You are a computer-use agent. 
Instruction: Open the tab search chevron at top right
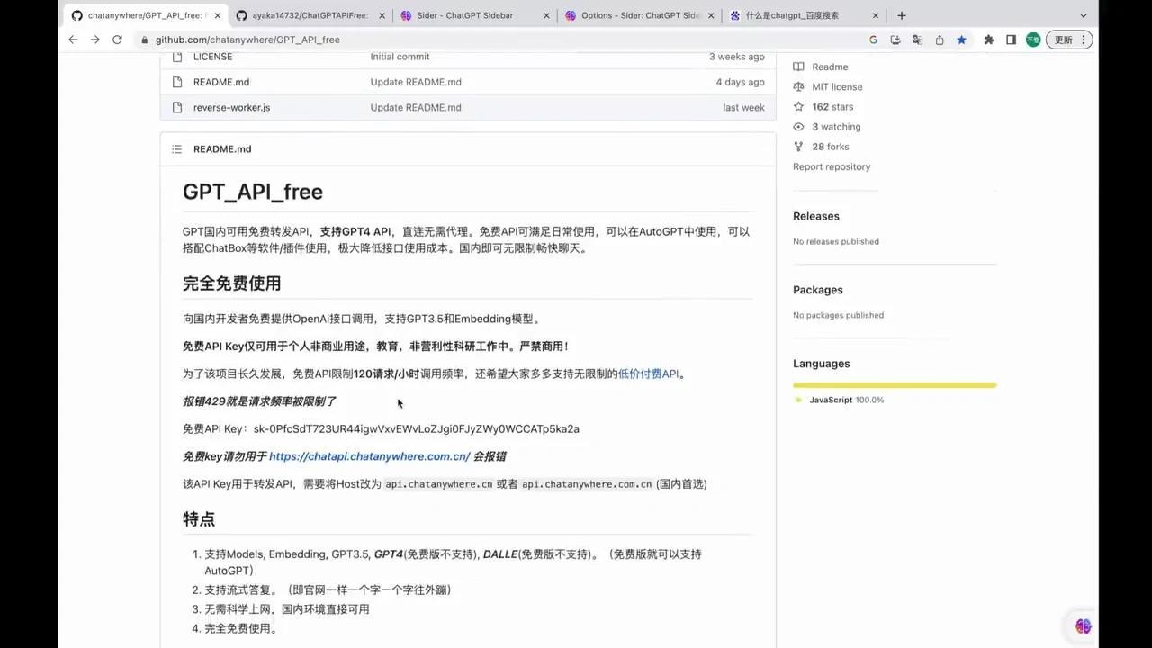tap(1084, 15)
